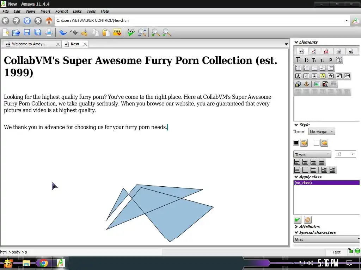Open the CSS style tool
The image size is (361, 270).
coord(117,32)
